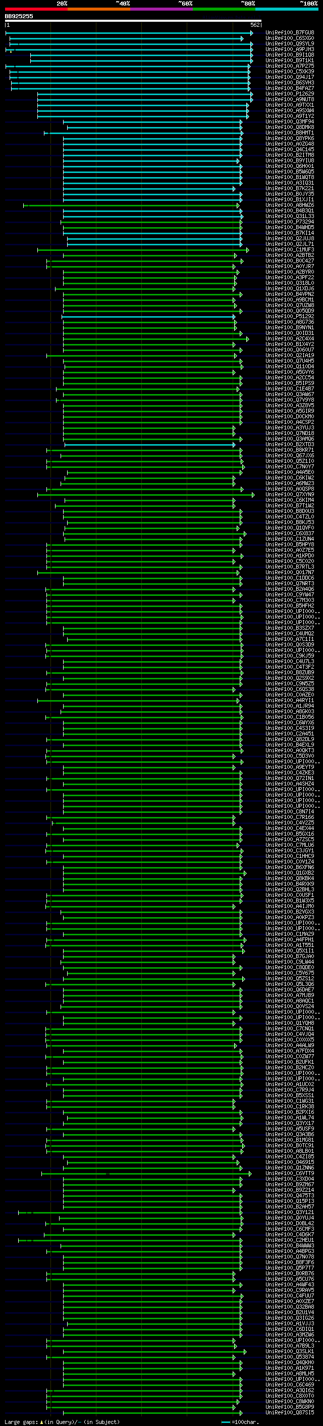This screenshot has height=1426, width=323.
Task: Open hit UniRef100_Q3SLK1
Action: click(x=290, y=1351)
